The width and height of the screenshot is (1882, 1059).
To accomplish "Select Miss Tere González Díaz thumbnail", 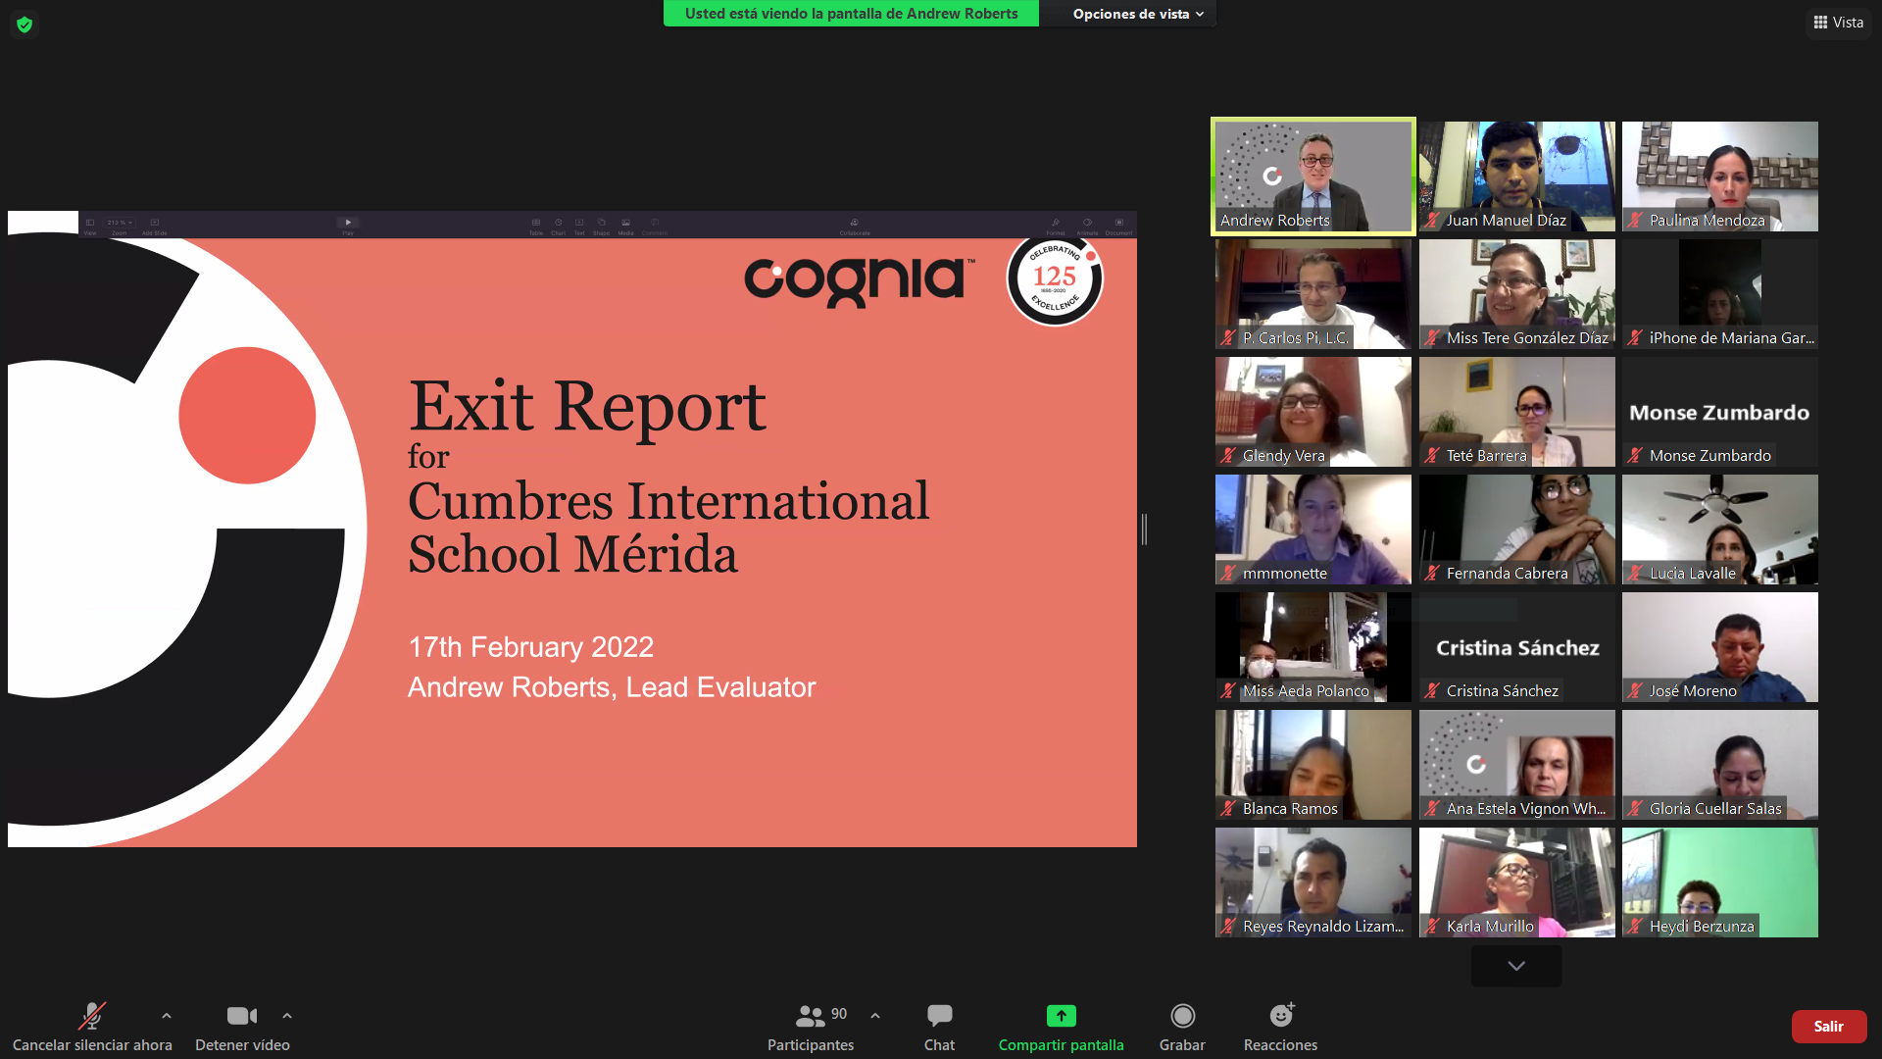I will tap(1516, 294).
